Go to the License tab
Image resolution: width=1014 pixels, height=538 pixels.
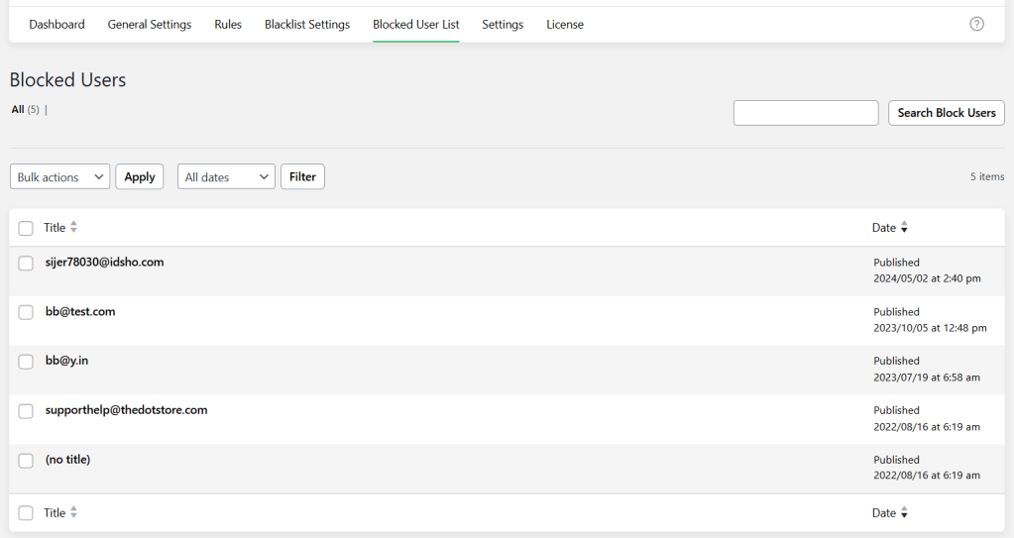click(x=565, y=25)
